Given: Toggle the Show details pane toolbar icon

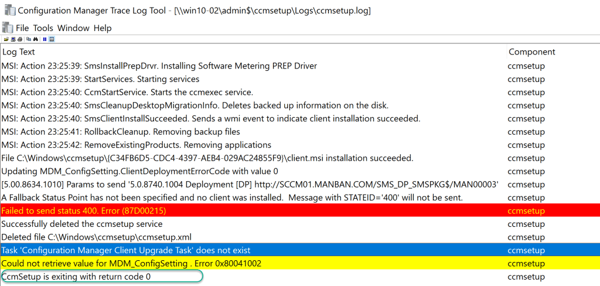Looking at the screenshot, I should [52, 39].
